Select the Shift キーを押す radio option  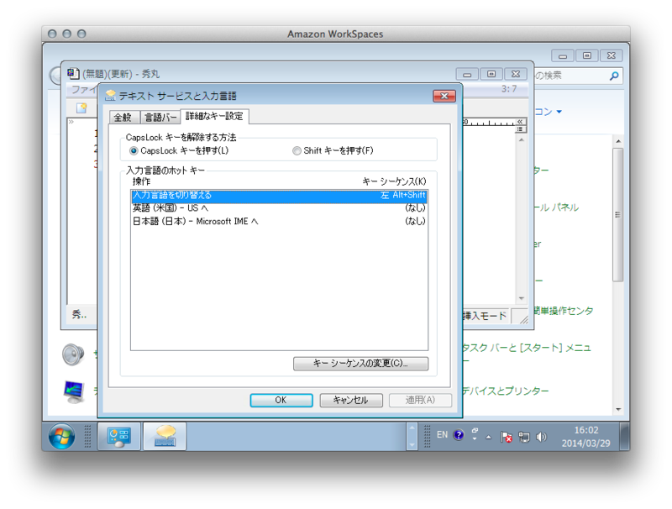pos(297,151)
